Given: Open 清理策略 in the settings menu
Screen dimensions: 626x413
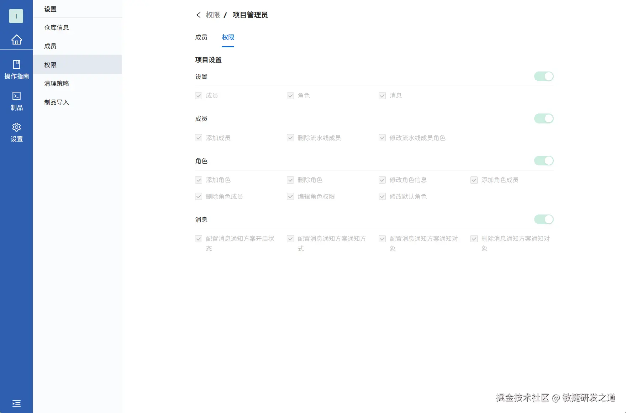Looking at the screenshot, I should point(56,83).
